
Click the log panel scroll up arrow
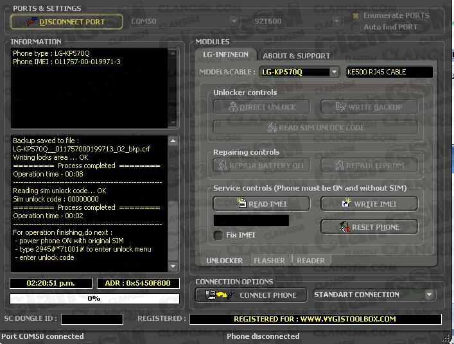pos(173,141)
